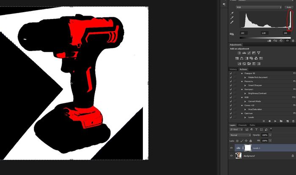Reset Levels adjustment to defaults
The width and height of the screenshot is (296, 175).
[x=281, y=40]
